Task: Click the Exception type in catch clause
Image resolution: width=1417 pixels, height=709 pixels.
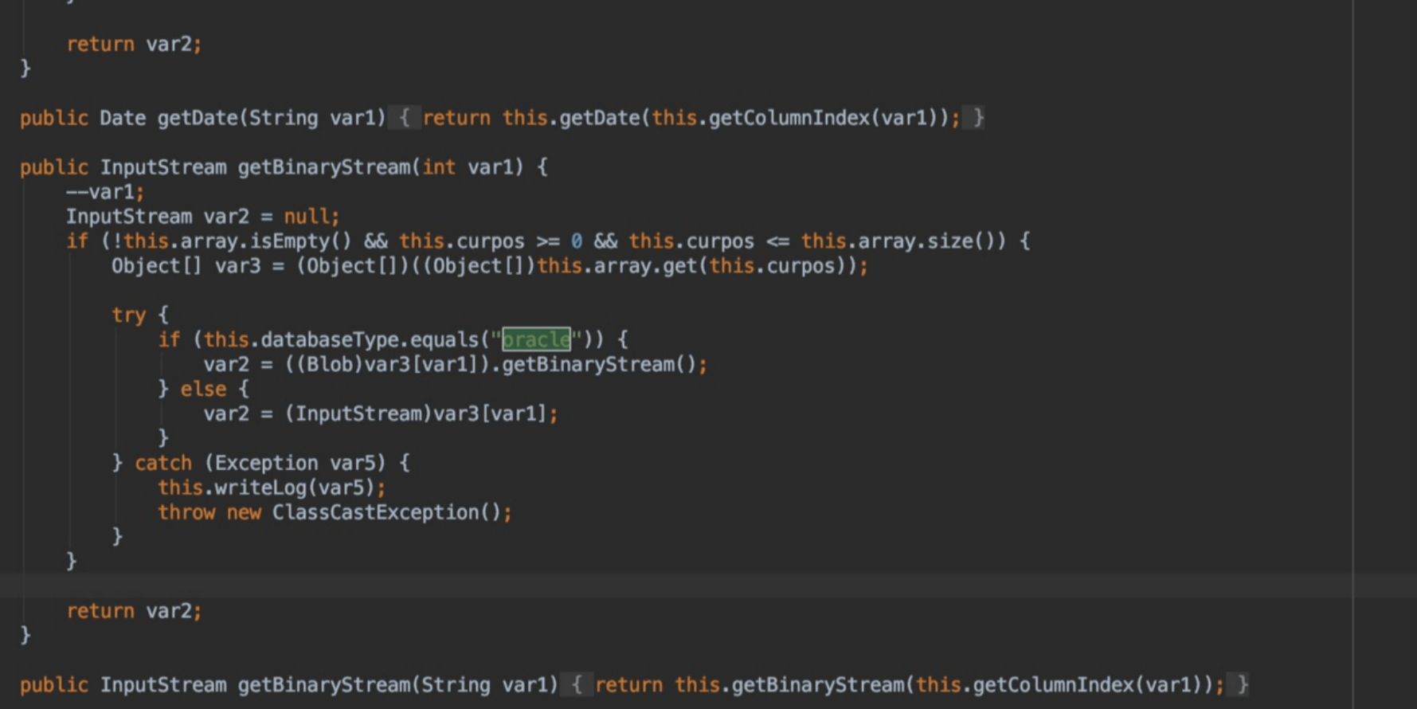Action: 266,463
